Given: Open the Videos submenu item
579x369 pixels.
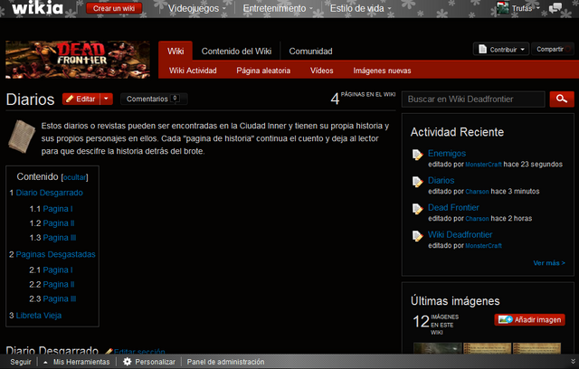Looking at the screenshot, I should point(322,71).
